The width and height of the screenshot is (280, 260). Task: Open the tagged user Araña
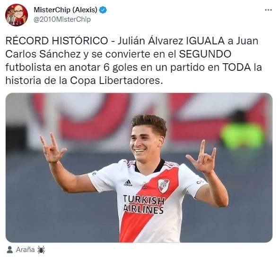coord(26,250)
